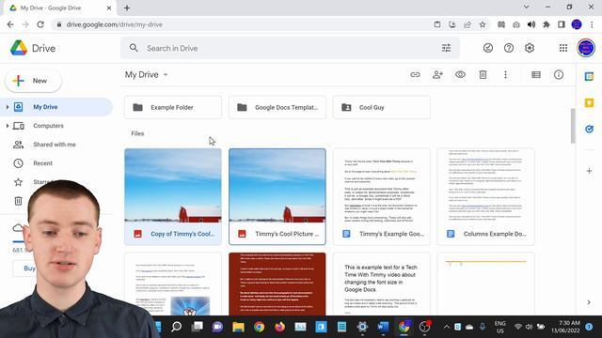The width and height of the screenshot is (602, 338).
Task: Open the Google Docs Templates folder
Action: pyautogui.click(x=277, y=107)
